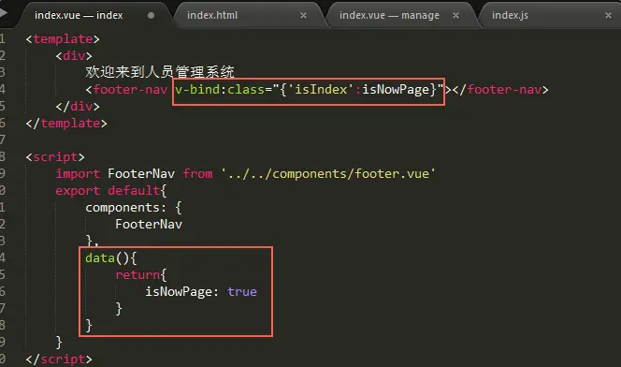This screenshot has height=367, width=621.
Task: Click FooterNav in the import statement
Action: (x=141, y=174)
